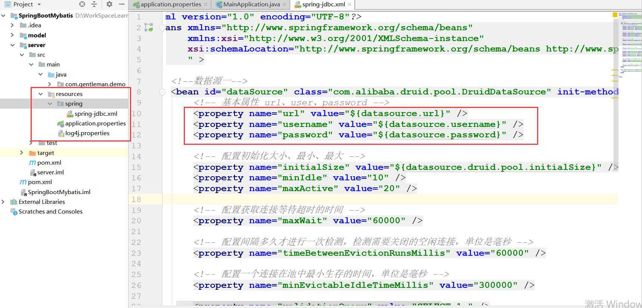The height and width of the screenshot is (308, 642).
Task: Click the orange target folder icon
Action: coord(32,153)
